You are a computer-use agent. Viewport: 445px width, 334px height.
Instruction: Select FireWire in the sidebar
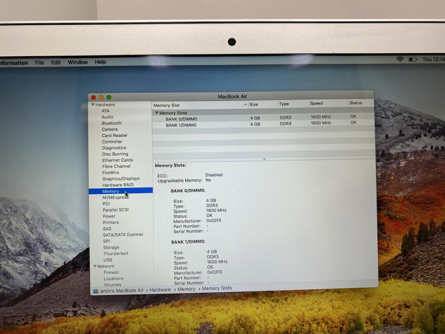111,173
